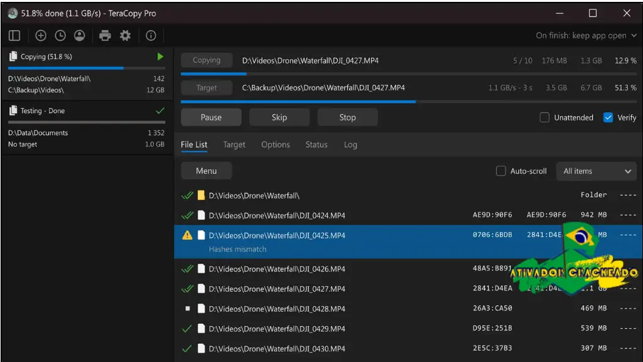The width and height of the screenshot is (643, 362).
Task: Click the add new transfer plus icon
Action: [41, 36]
